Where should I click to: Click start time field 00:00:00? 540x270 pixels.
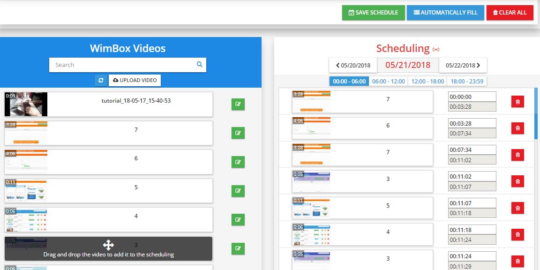pyautogui.click(x=472, y=97)
